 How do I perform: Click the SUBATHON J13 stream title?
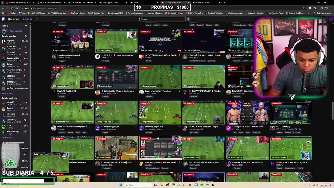(x=248, y=162)
